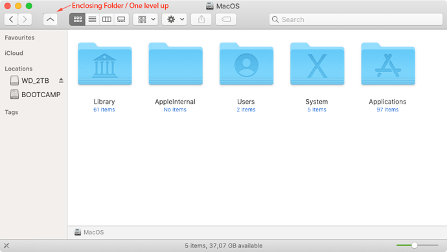
Task: Click the '2 items' count text
Action: tap(246, 109)
